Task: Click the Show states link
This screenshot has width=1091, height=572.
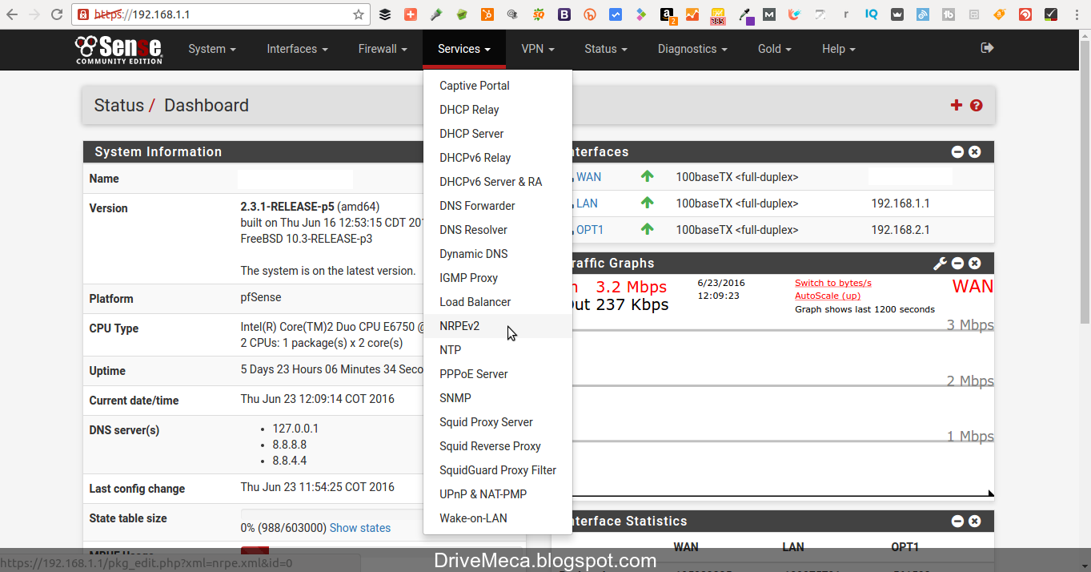Action: coord(359,527)
